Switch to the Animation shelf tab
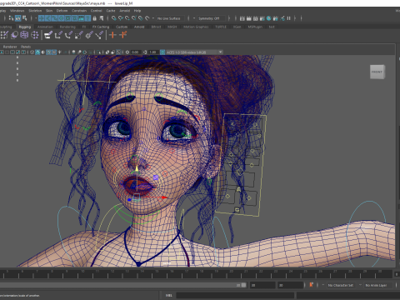The width and height of the screenshot is (400, 300). pyautogui.click(x=45, y=27)
